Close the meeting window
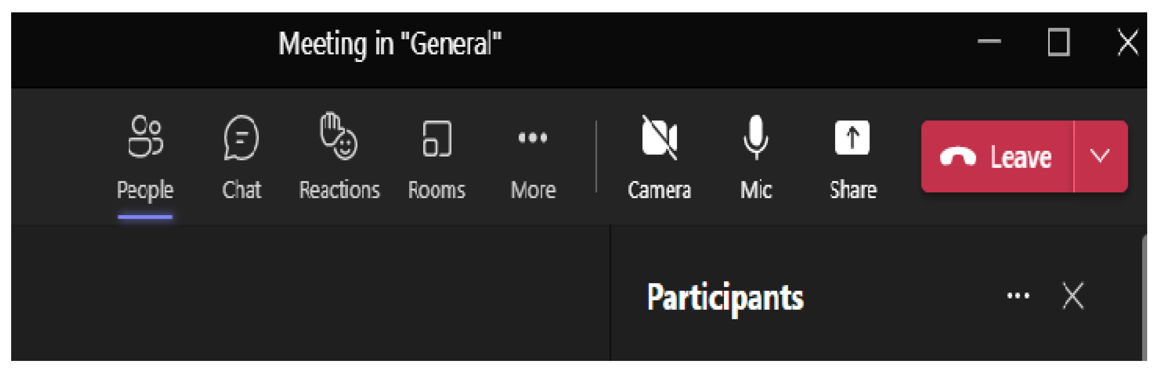Image resolution: width=1160 pixels, height=377 pixels. [x=1127, y=43]
